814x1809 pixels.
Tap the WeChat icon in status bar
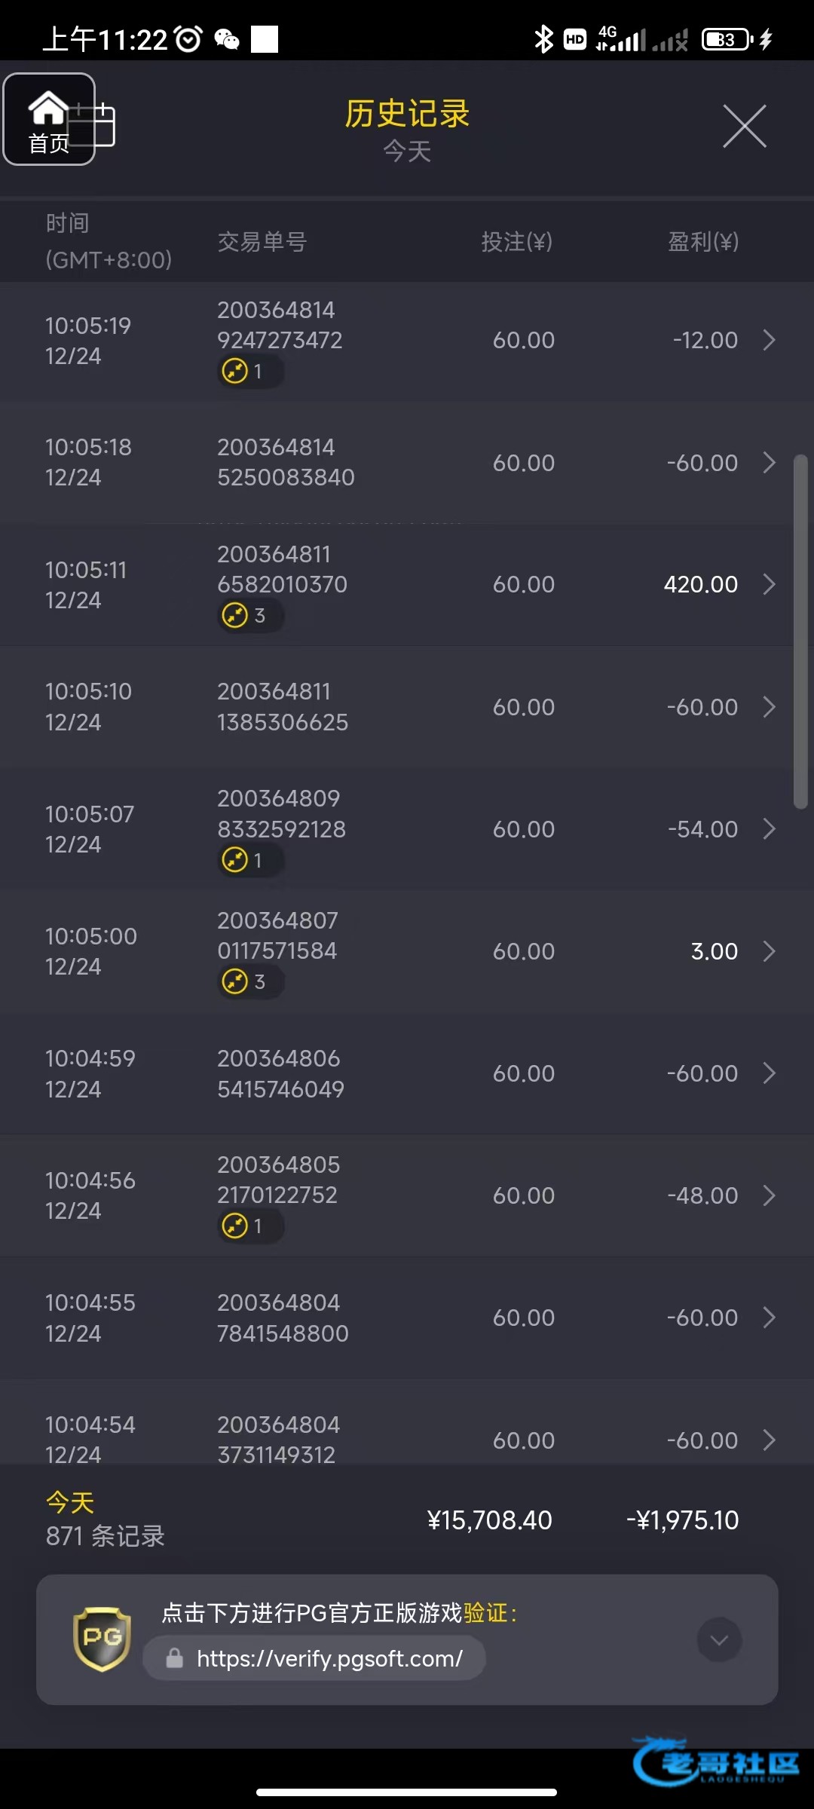(227, 39)
